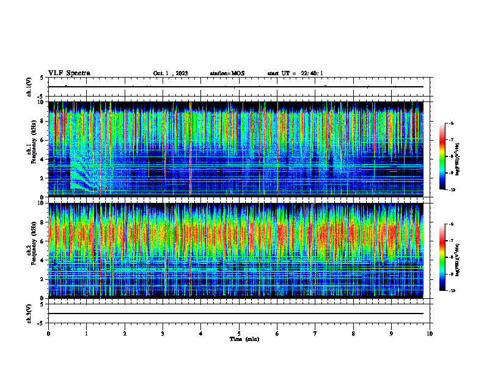484x374 pixels.
Task: Click the ch.1 waveform voltage trace panel
Action: coord(239,87)
